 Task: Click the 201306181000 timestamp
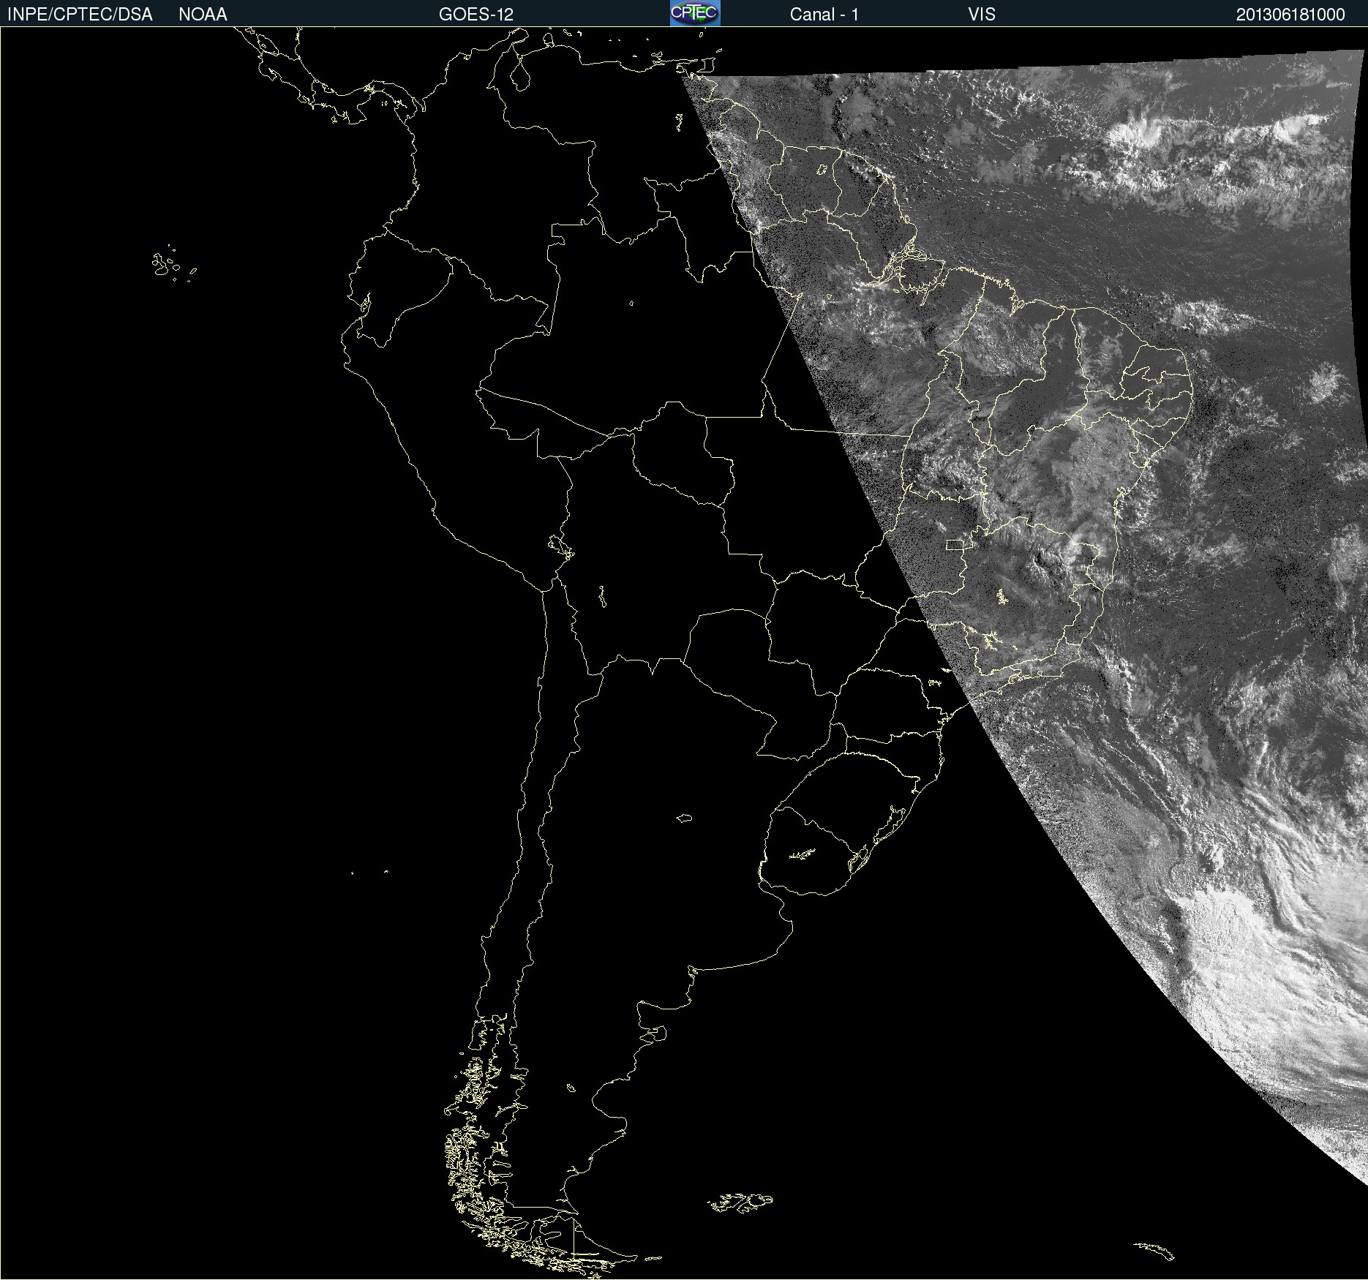(1290, 15)
